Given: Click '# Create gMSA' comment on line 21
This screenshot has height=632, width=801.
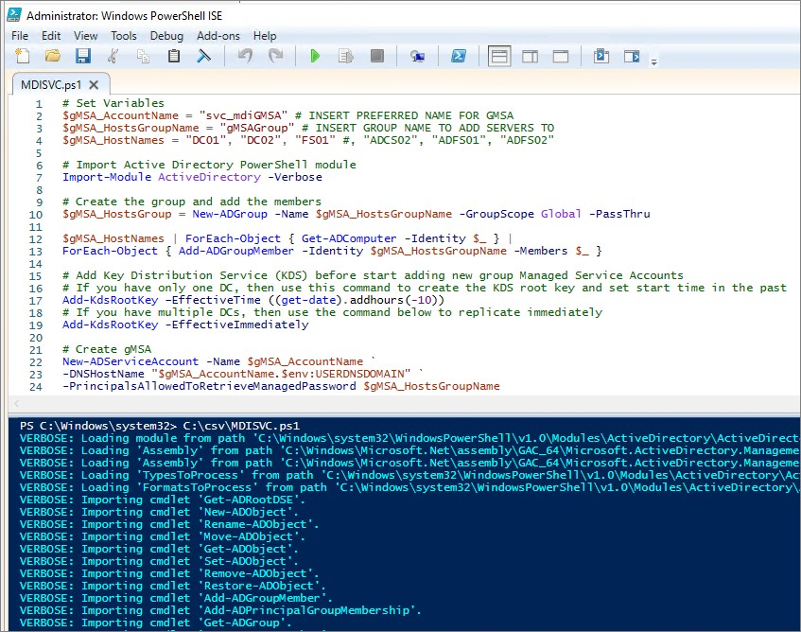Looking at the screenshot, I should [x=107, y=349].
